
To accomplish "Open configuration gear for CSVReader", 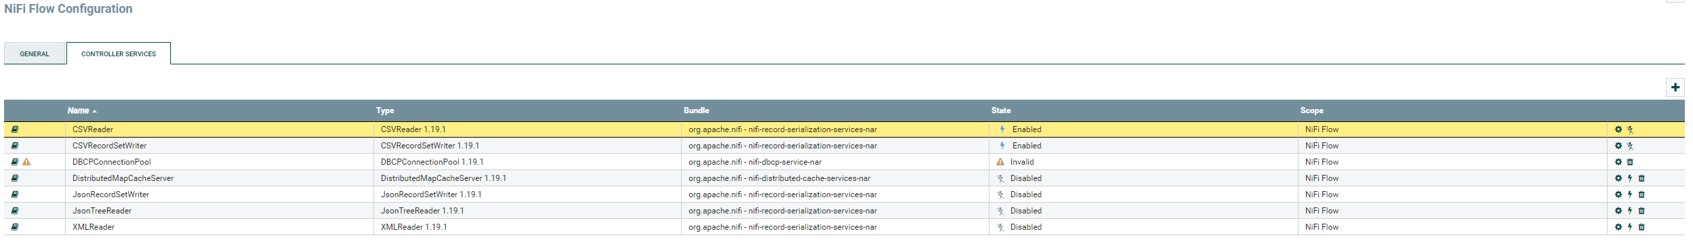I will coord(1618,129).
